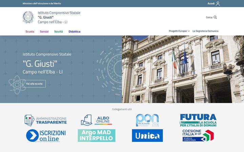Image resolution: width=244 pixels, height=152 pixels.
Task: Open the Didattica menu
Action: 74,32
